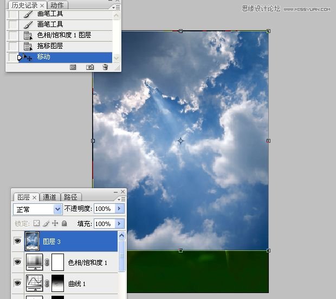Select the 图层 3 layer name
336x299 pixels.
(x=51, y=242)
